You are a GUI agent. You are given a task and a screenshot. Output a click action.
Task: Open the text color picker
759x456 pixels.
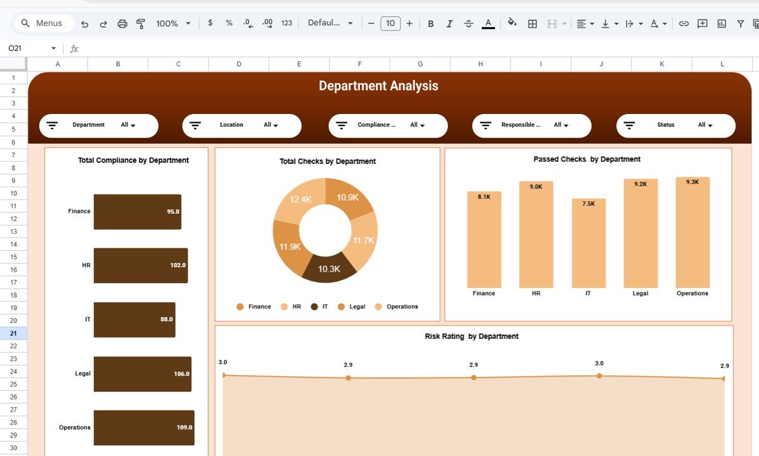pyautogui.click(x=488, y=23)
